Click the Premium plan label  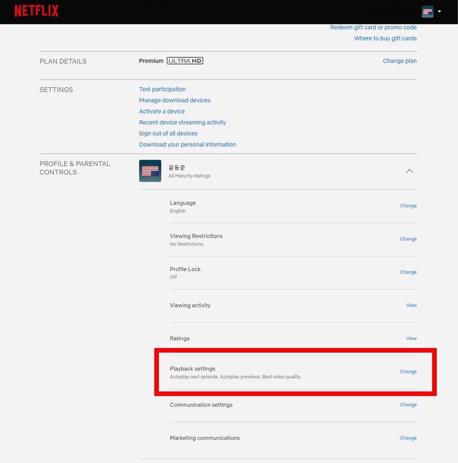pos(151,61)
